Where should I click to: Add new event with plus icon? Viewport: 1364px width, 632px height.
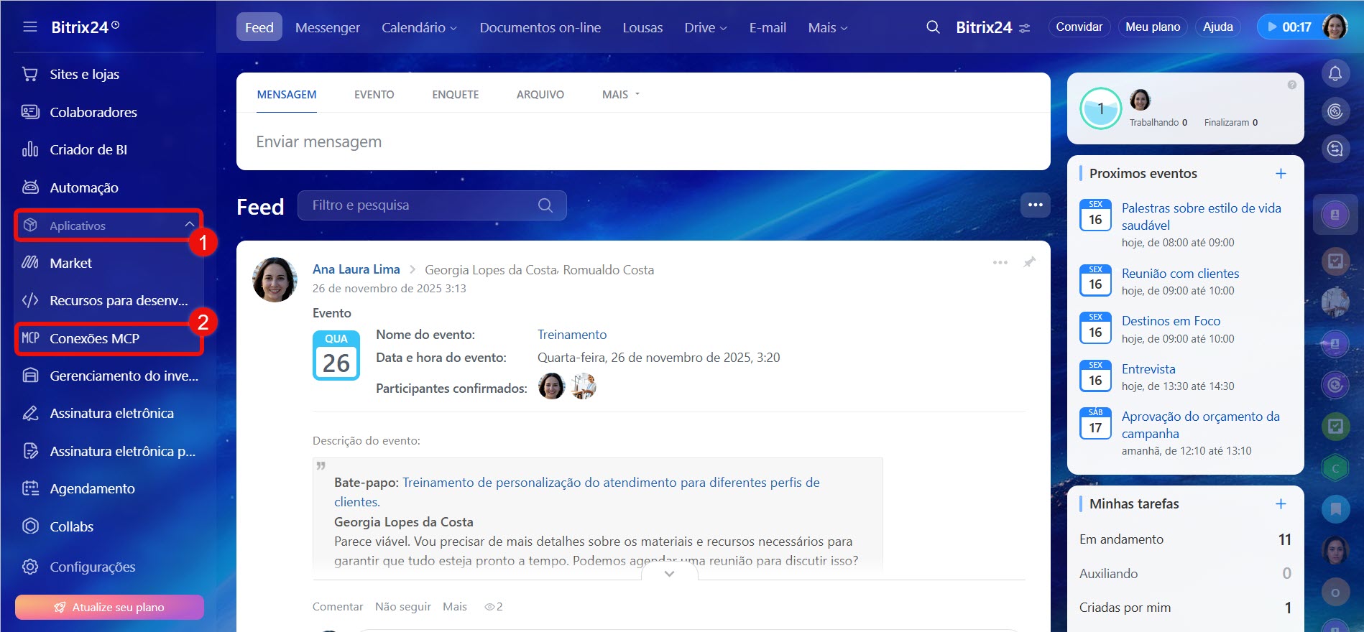[1281, 174]
